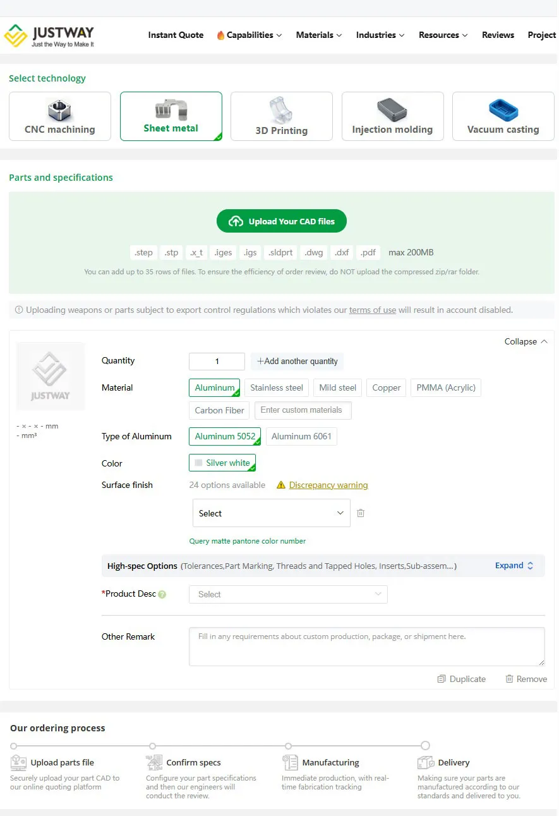The image size is (559, 816).
Task: Choose Aluminum 6061 type
Action: tap(301, 436)
